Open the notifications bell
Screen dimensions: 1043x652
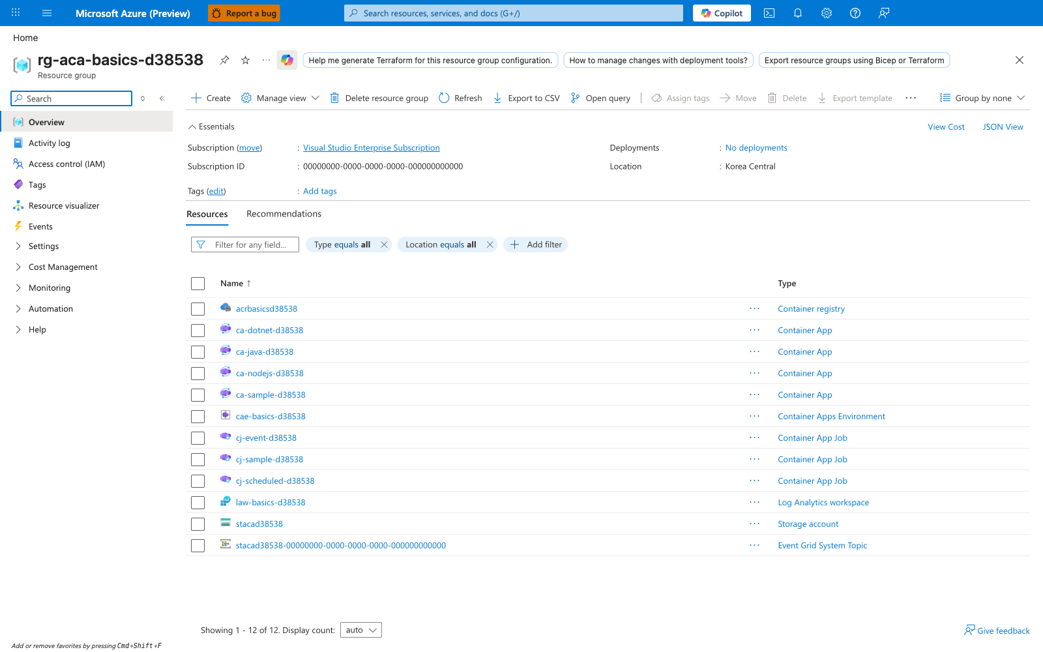[798, 13]
